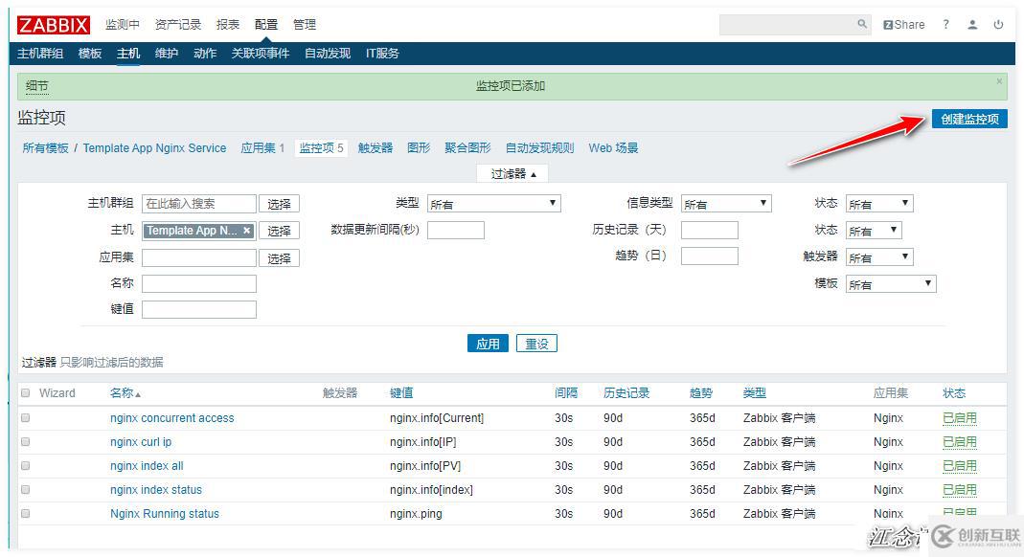1024x557 pixels.
Task: Dismiss the green notification with X
Action: 999,81
